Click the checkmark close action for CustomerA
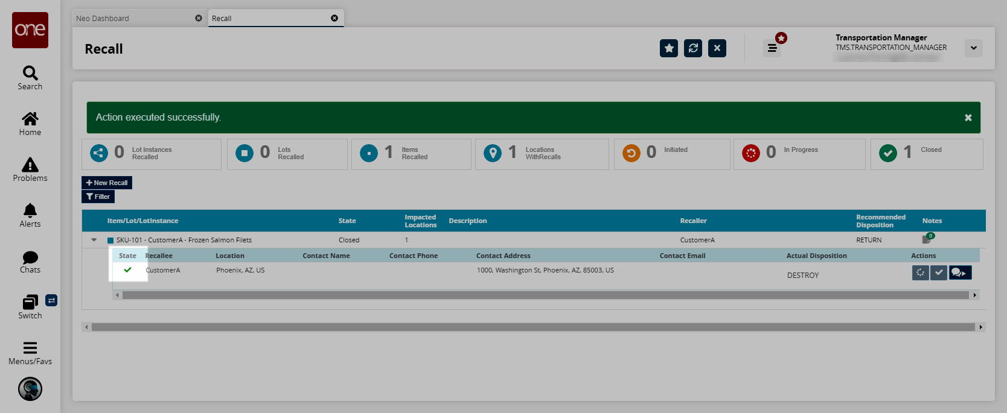 (939, 273)
